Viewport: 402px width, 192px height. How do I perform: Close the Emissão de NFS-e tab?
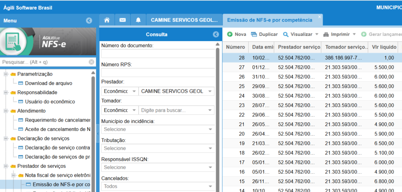[320, 17]
